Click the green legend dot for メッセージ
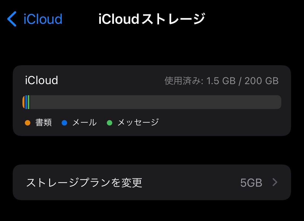This screenshot has height=221, width=304. (x=109, y=123)
